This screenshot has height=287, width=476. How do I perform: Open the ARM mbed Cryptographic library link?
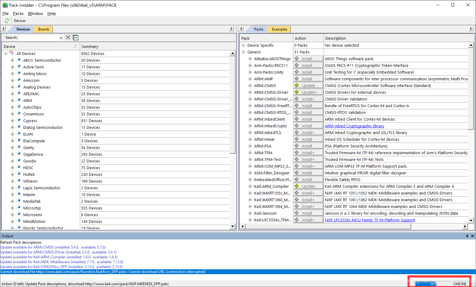click(354, 126)
